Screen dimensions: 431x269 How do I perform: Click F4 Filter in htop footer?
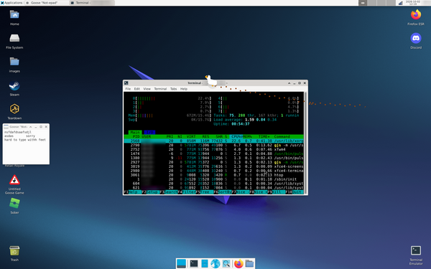(187, 192)
